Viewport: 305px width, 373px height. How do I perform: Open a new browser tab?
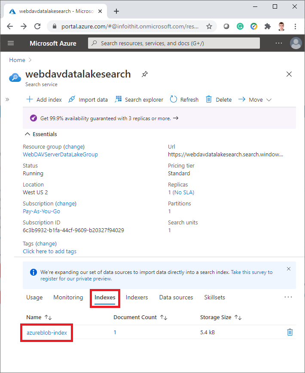pos(116,11)
